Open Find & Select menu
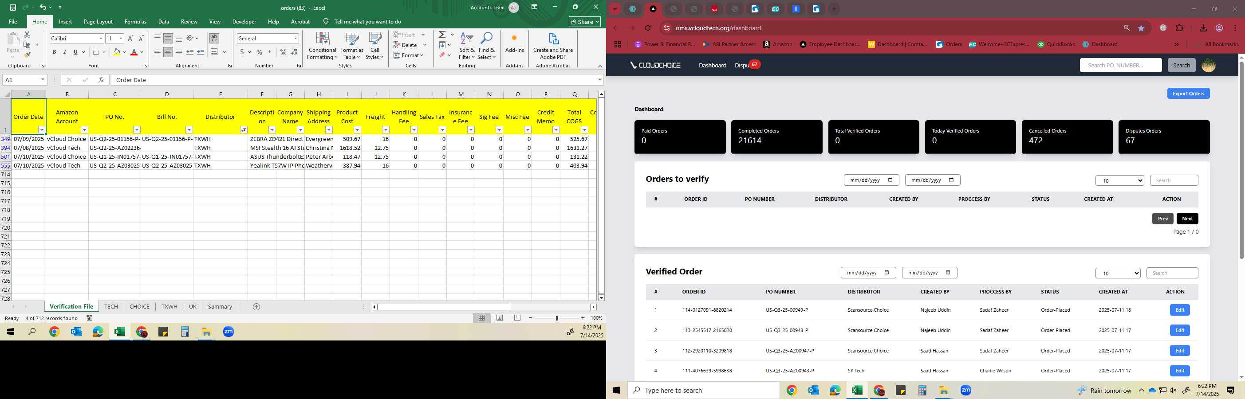The height and width of the screenshot is (399, 1245). coord(487,46)
